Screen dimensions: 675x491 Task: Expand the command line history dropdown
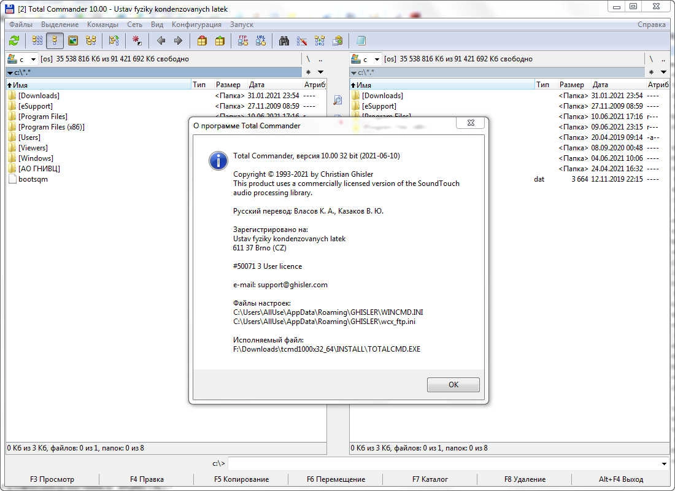(x=664, y=464)
